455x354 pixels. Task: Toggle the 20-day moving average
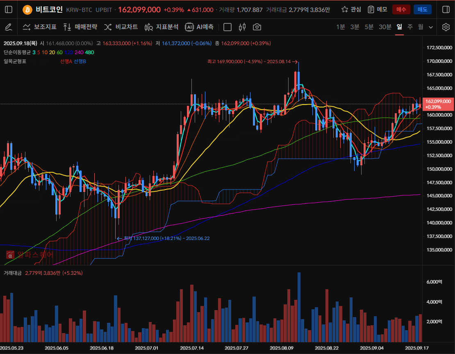(x=52, y=52)
